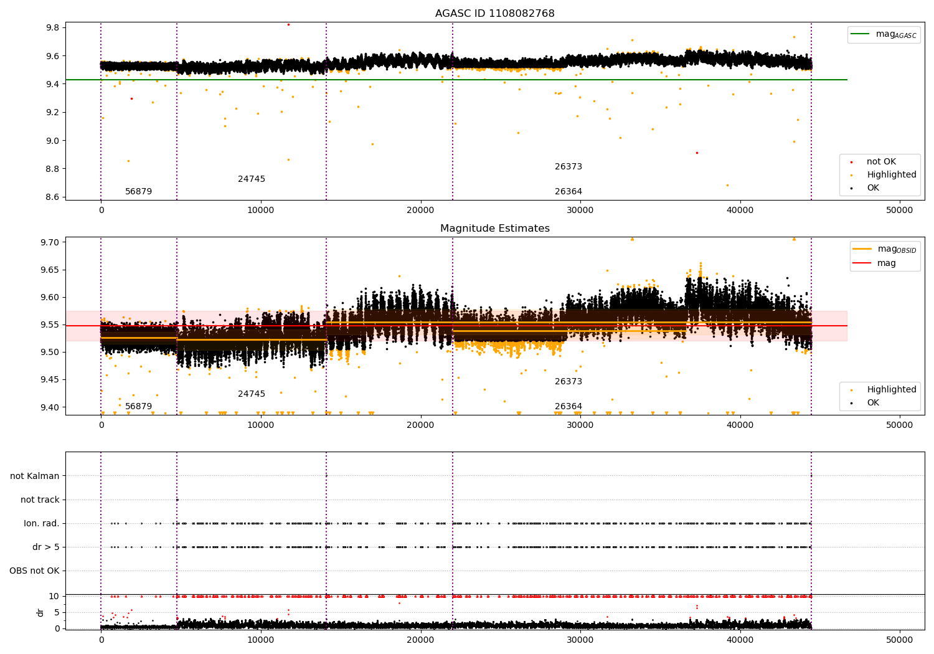Image resolution: width=934 pixels, height=654 pixels.
Task: Click obsid label 26373 in top plot
Action: [x=568, y=167]
